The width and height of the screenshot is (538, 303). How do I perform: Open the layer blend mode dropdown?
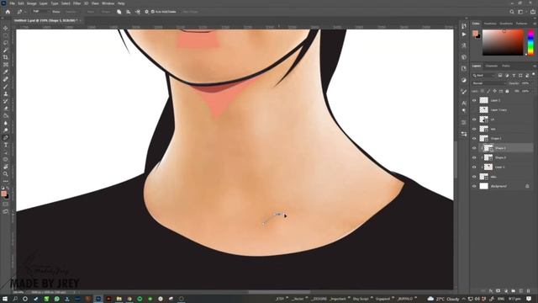[489, 83]
